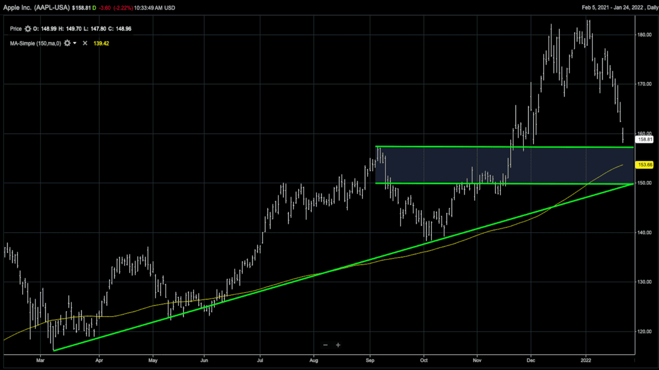Zoom out using the minus button
Image resolution: width=659 pixels, height=370 pixels.
[325, 345]
